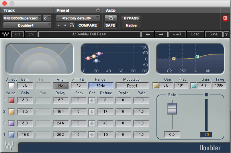
Task: Select purple voice ball in delay graph
Action: click(99, 54)
